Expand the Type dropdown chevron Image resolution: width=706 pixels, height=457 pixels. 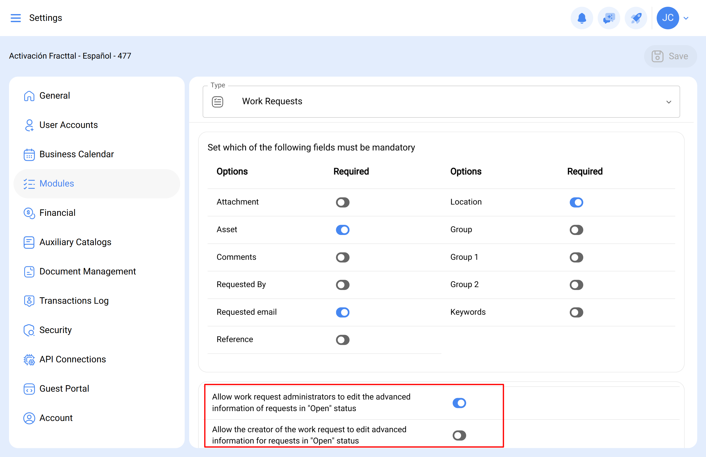[x=668, y=102]
